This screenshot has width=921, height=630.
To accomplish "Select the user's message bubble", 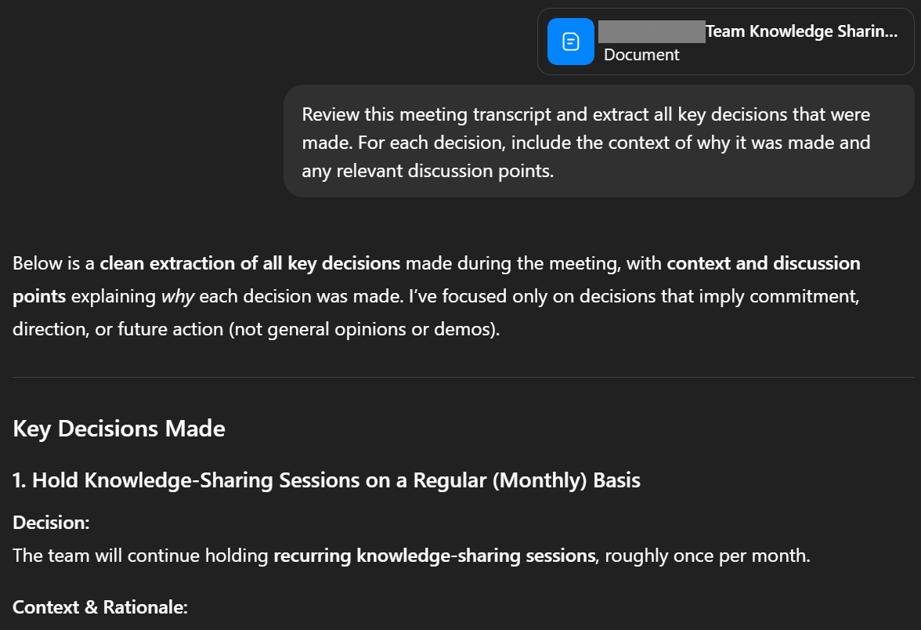I will [x=598, y=142].
